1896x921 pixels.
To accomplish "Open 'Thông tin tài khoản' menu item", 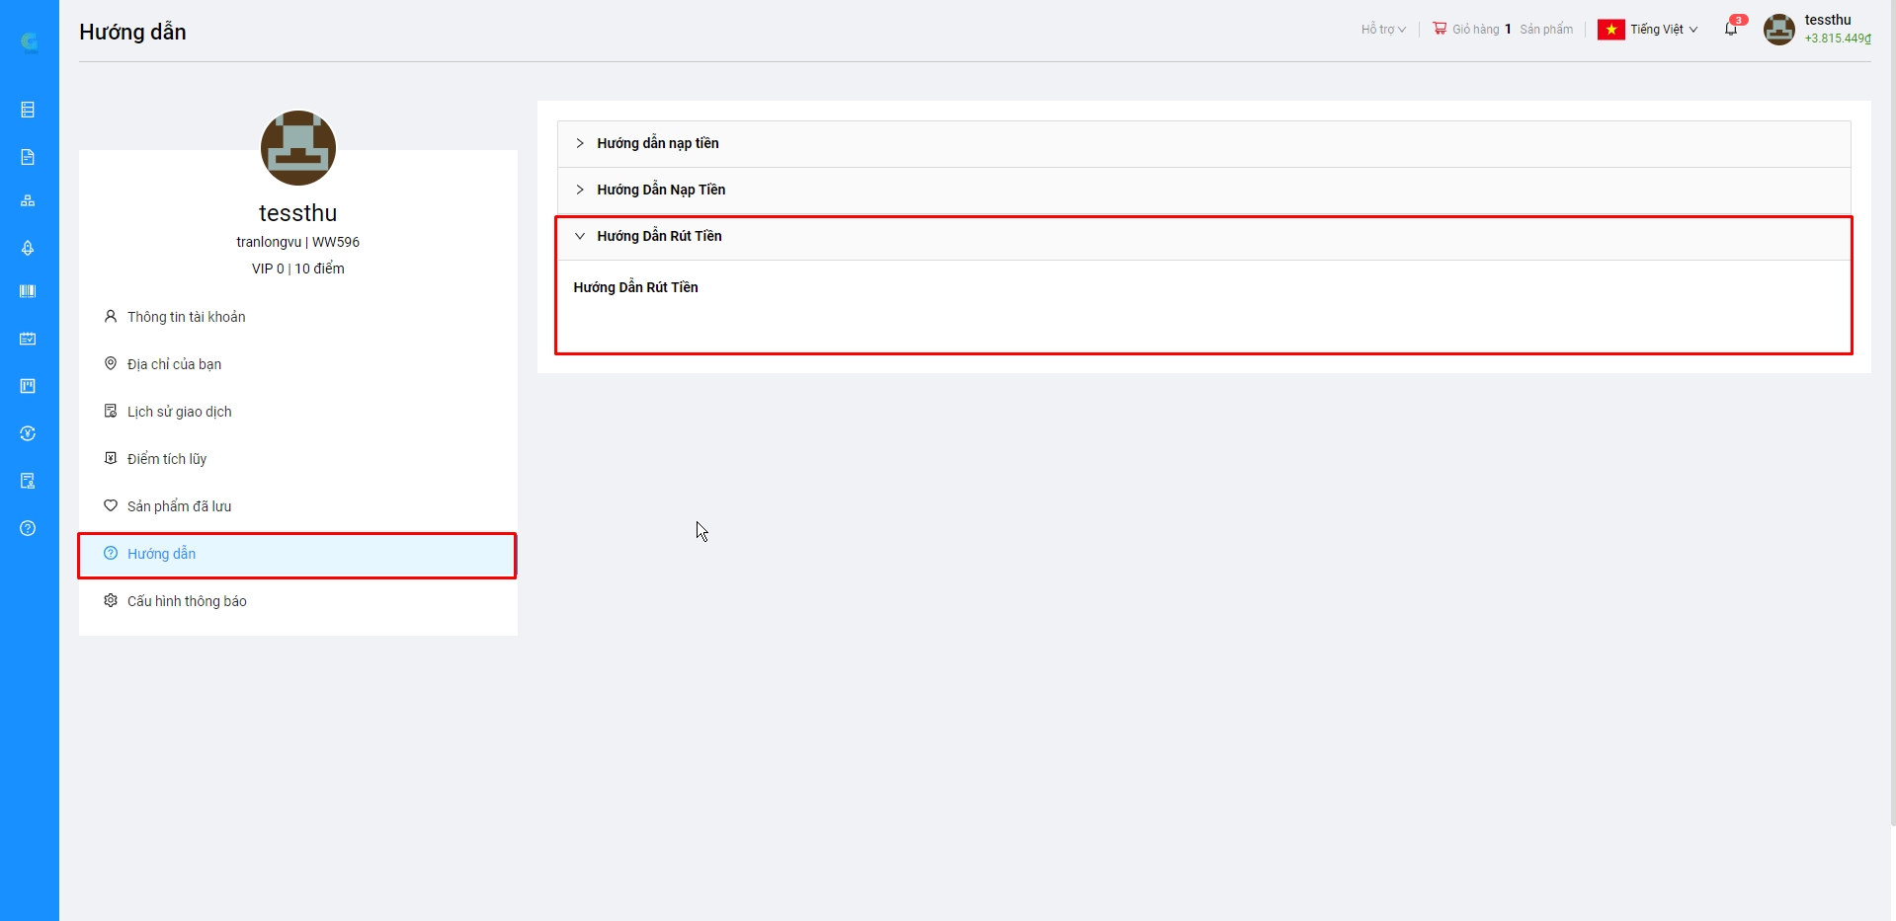I will pyautogui.click(x=186, y=317).
